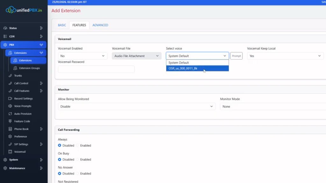Click the Voicemail Password input field
This screenshot has width=326, height=183.
96,69
